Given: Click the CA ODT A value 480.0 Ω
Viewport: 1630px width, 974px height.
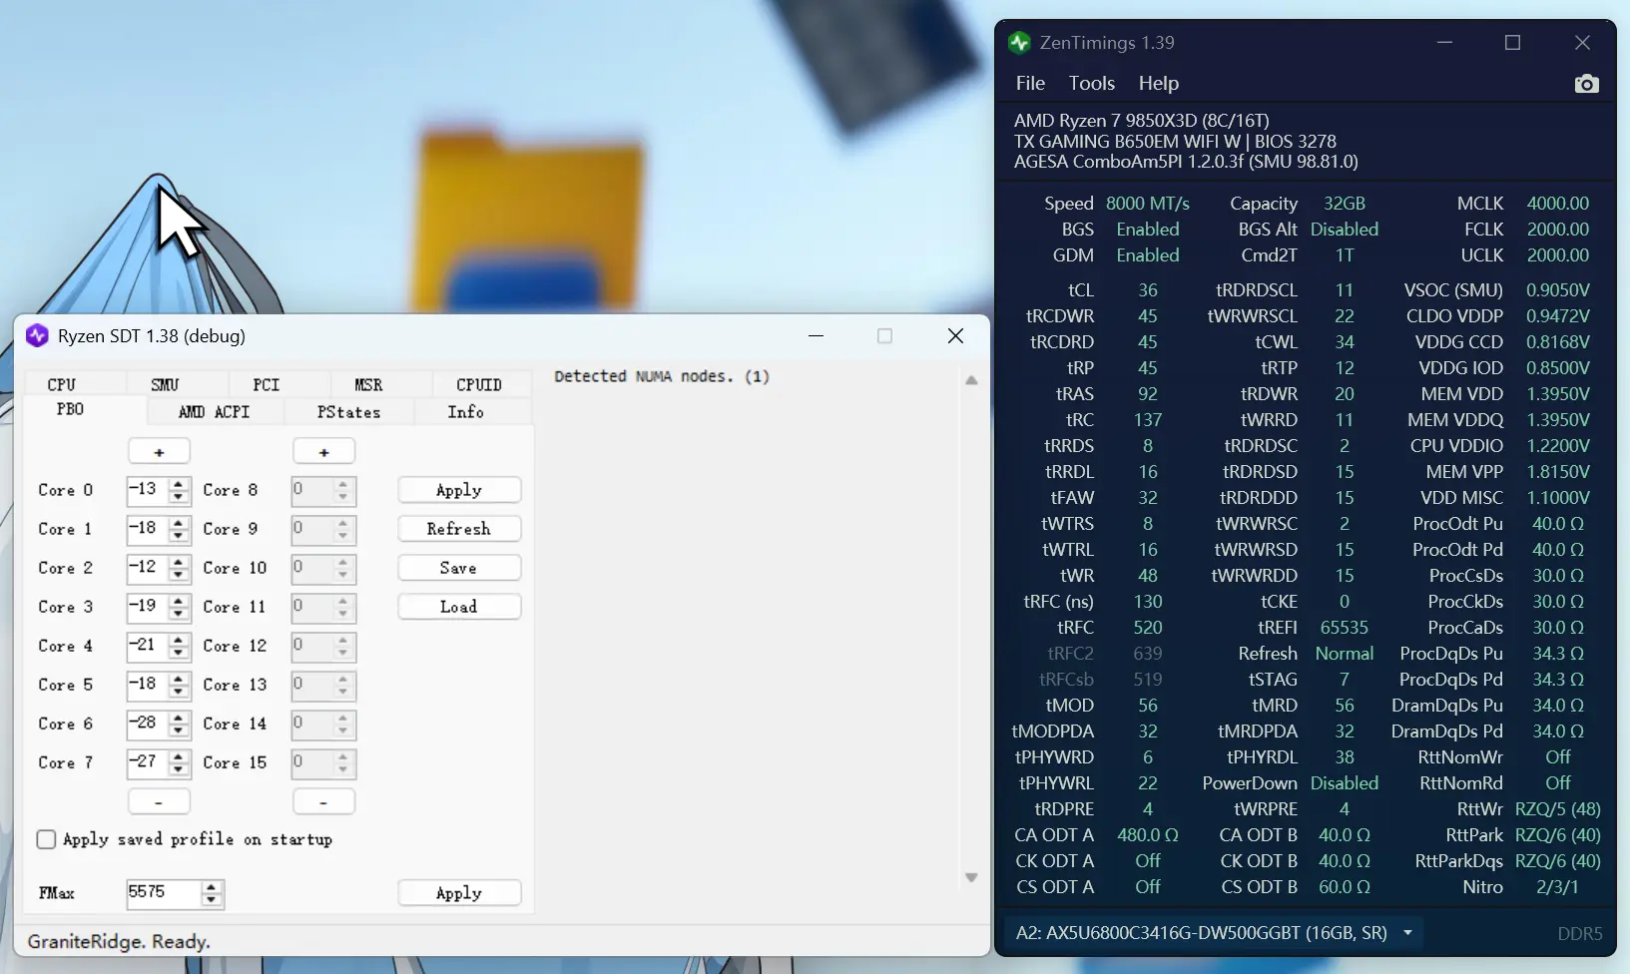Looking at the screenshot, I should click(1148, 835).
